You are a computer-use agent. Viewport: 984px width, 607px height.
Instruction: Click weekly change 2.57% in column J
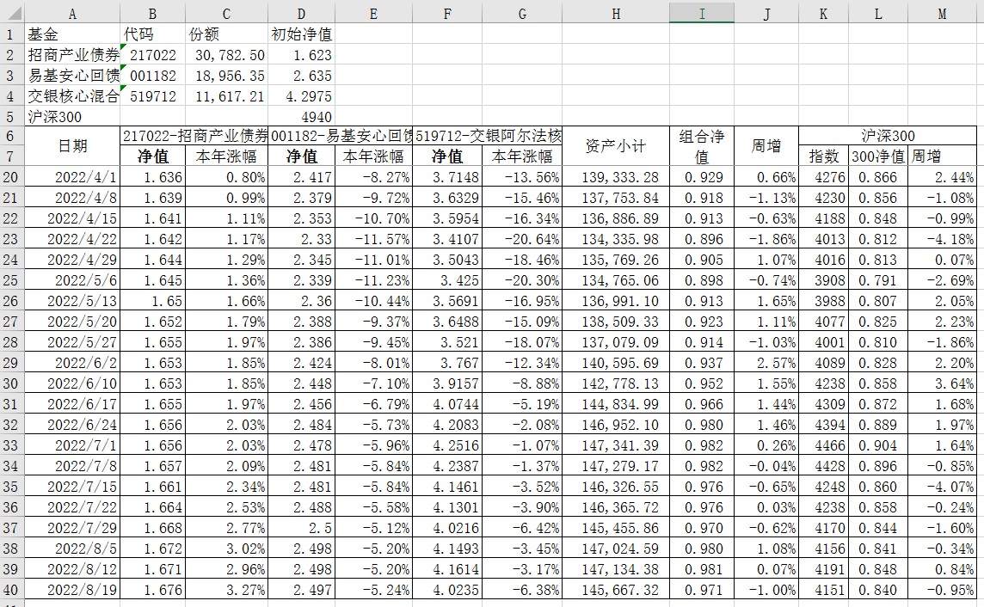(x=766, y=363)
